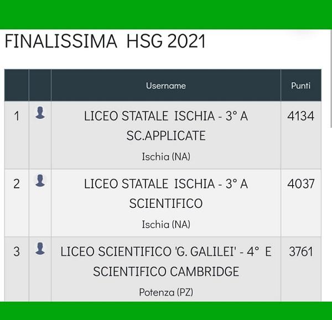This screenshot has width=332, height=320.
Task: Click the third place user avatar icon
Action: [x=40, y=248]
